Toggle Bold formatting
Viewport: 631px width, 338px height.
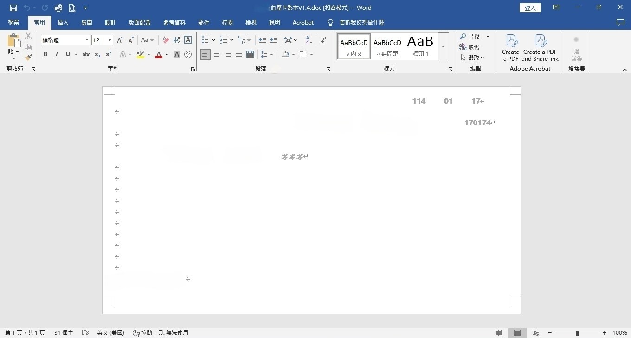[45, 54]
